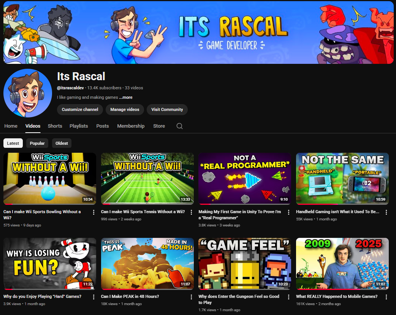Click the Customize channel button
Screen dimensions: 396x315
click(80, 109)
